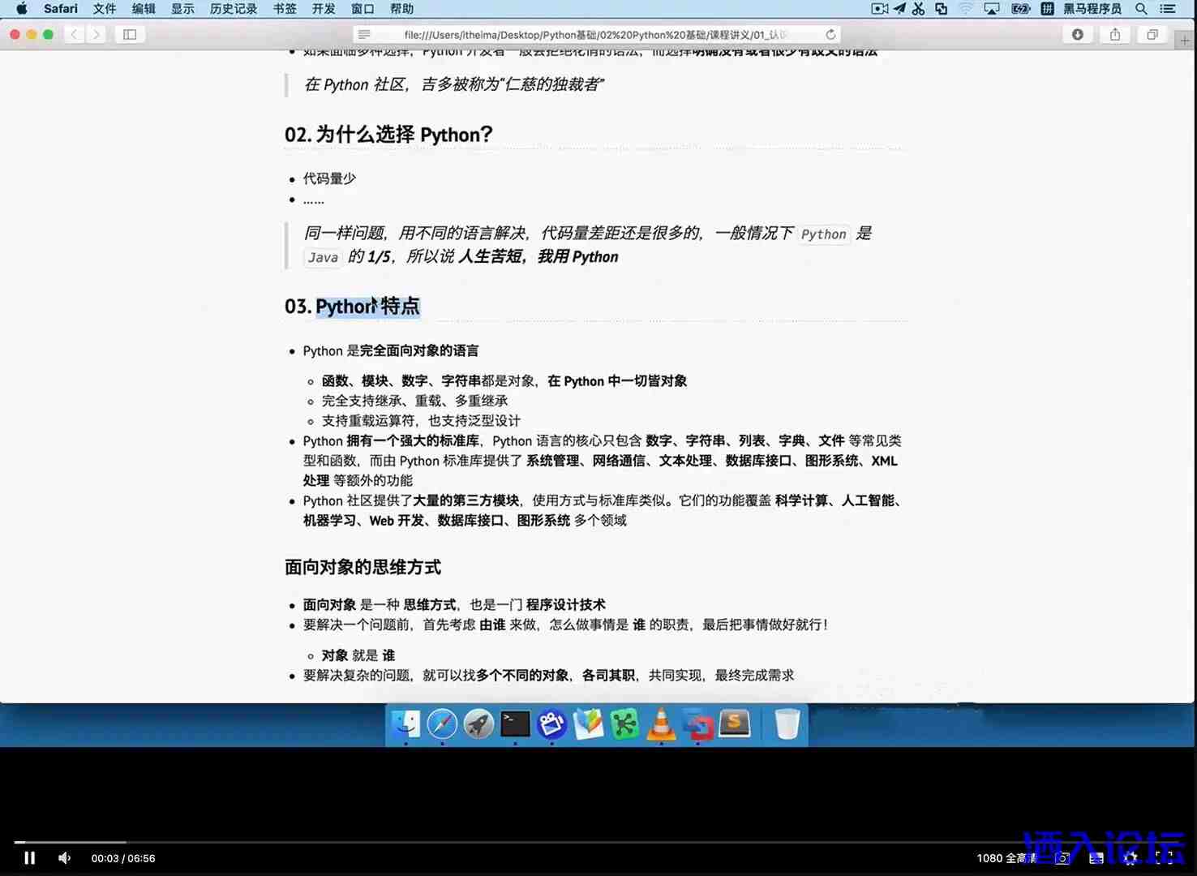Open Terminal from the dock
This screenshot has width=1197, height=876.
click(515, 724)
